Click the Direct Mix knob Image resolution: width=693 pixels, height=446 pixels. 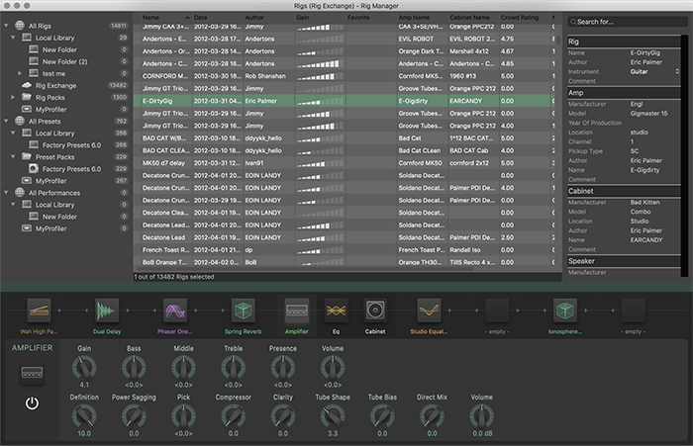[432, 416]
